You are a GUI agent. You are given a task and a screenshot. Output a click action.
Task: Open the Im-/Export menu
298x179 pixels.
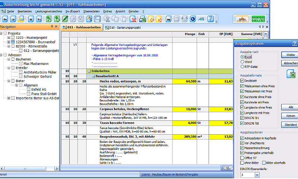point(73,12)
